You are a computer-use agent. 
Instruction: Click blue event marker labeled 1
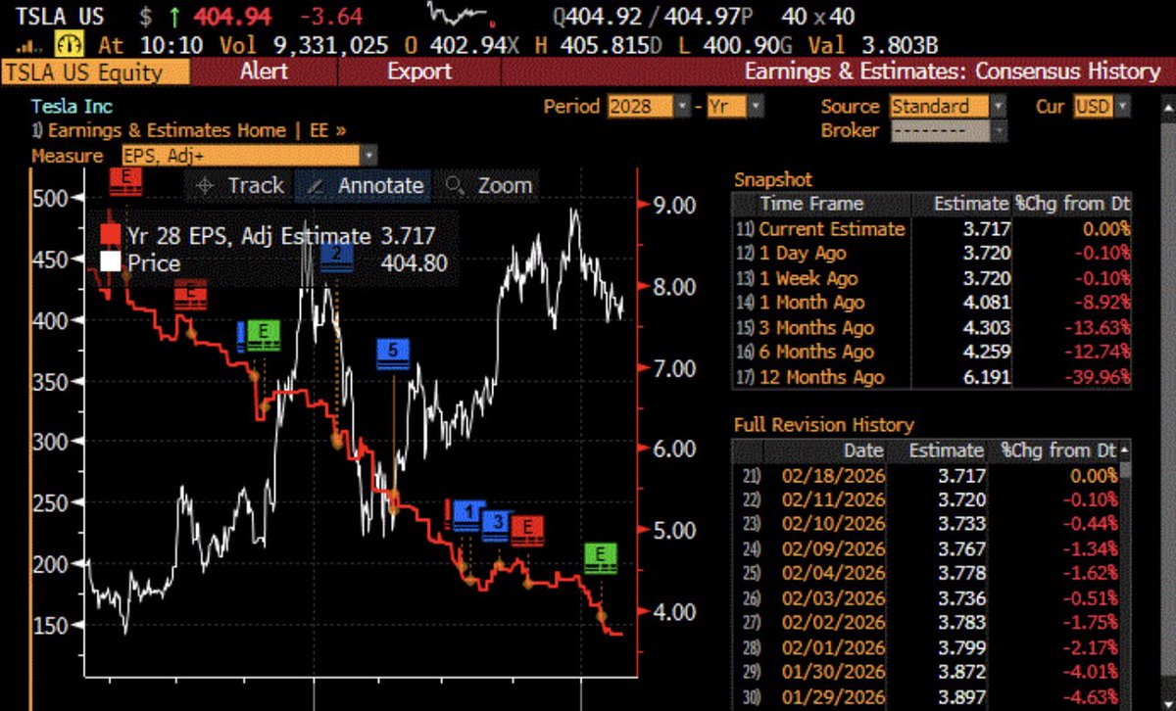click(x=469, y=516)
